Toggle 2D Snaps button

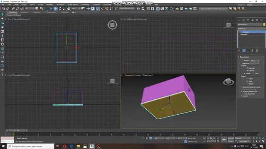click(98, 9)
